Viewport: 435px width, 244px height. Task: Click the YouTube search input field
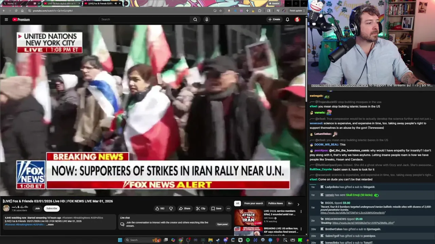(144, 20)
